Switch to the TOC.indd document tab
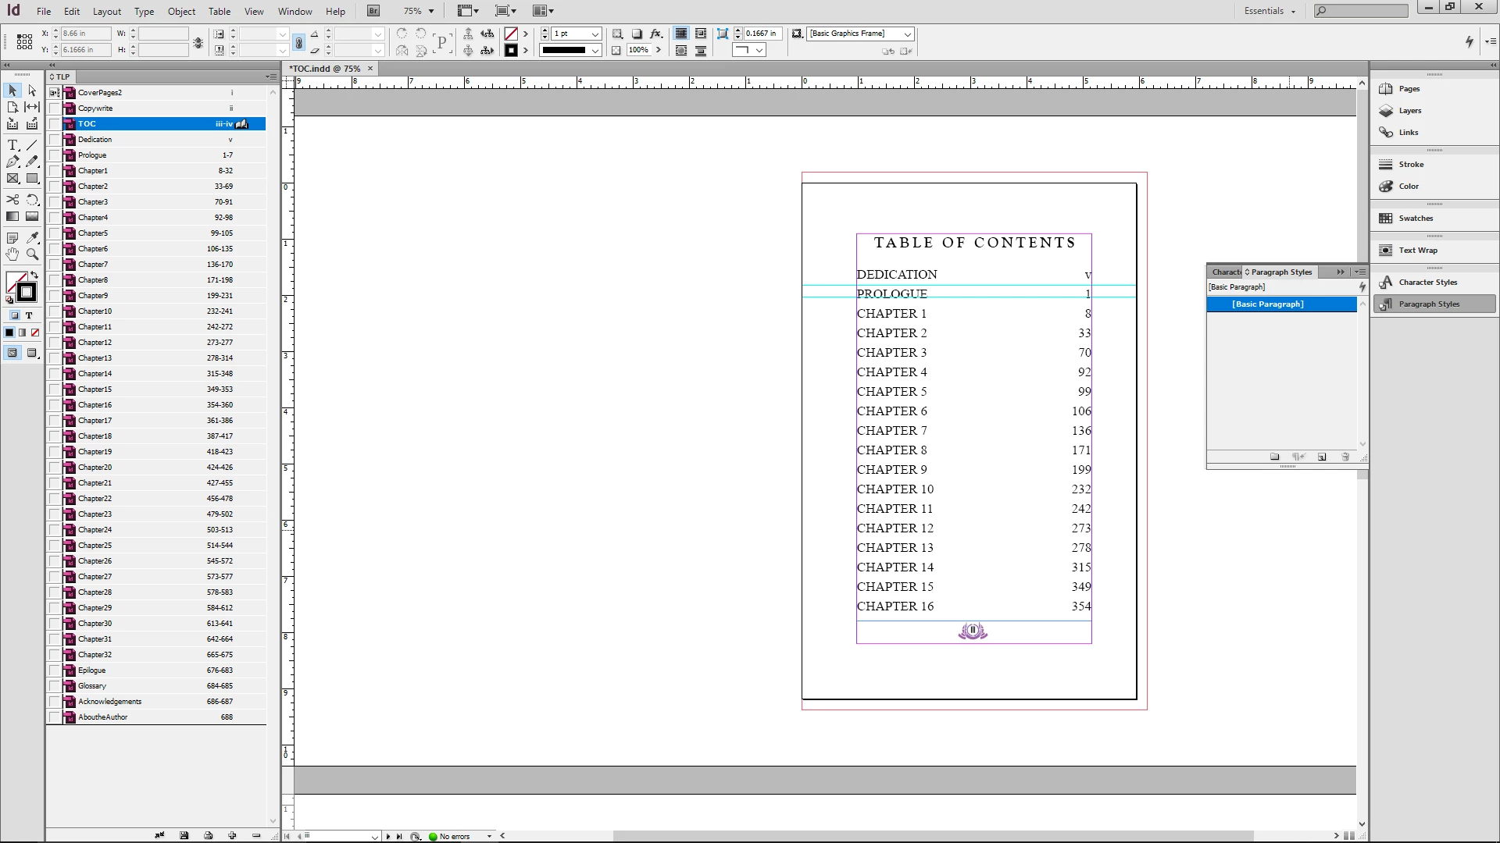The width and height of the screenshot is (1500, 843). coord(325,69)
